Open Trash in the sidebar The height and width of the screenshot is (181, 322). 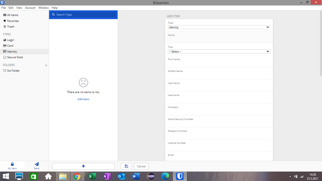point(11,26)
